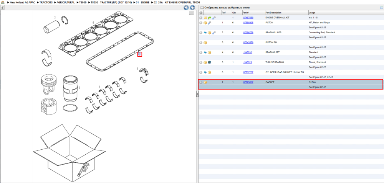Click the box icon on THRUST BEARING row
This screenshot has width=384, height=183.
tap(205, 62)
